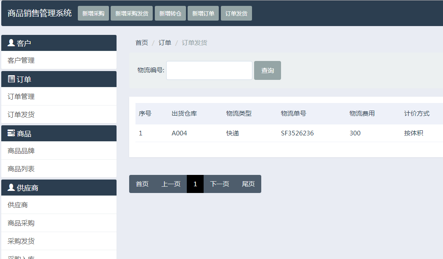443x259 pixels.
Task: Click 首页 breadcrumb link
Action: tap(142, 43)
